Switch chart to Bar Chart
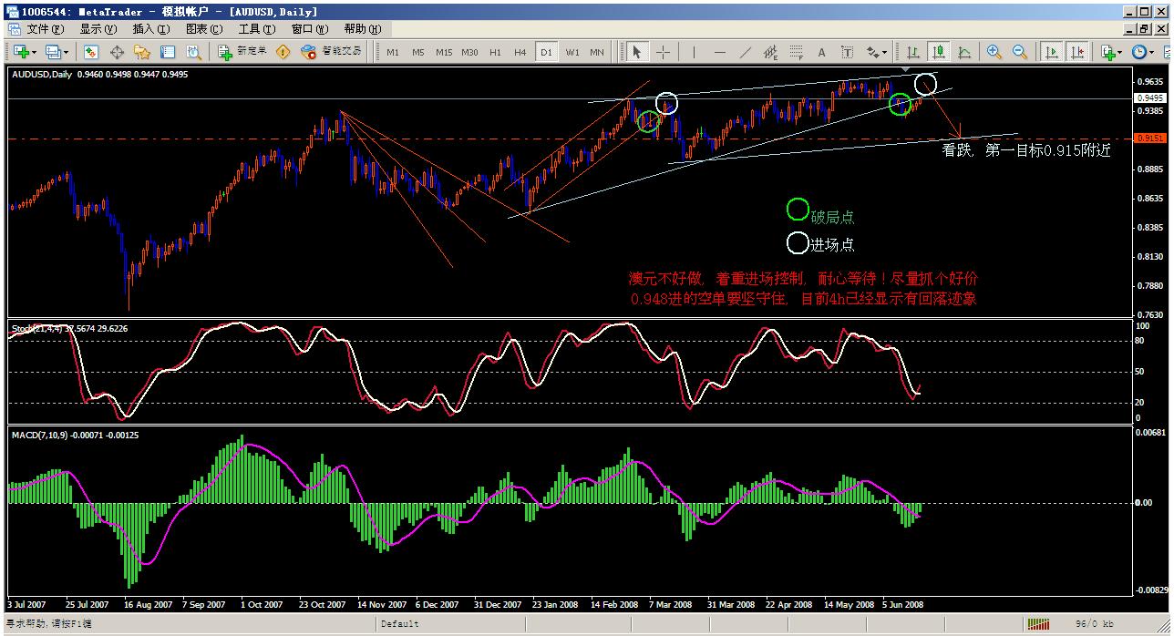The height and width of the screenshot is (636, 1174). (x=912, y=52)
